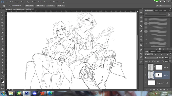
Task: Toggle lock position icon
Action: pos(155,61)
